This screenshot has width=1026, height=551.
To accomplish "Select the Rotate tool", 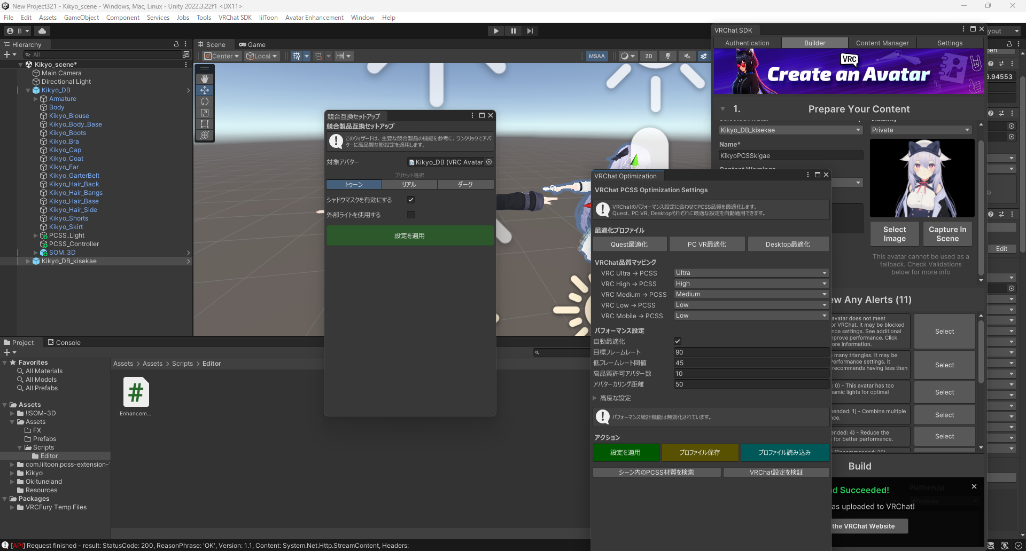I will (x=205, y=101).
